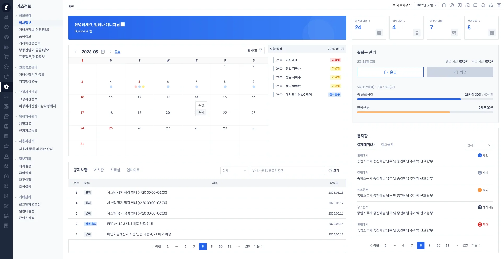Click the 조회 search button

pos(334,171)
